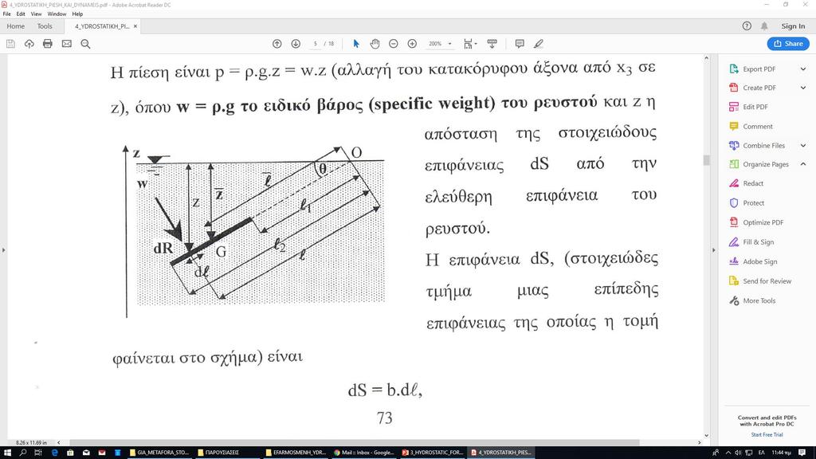This screenshot has height=459, width=816.
Task: Expand the Create PDF chevron
Action: [x=803, y=88]
